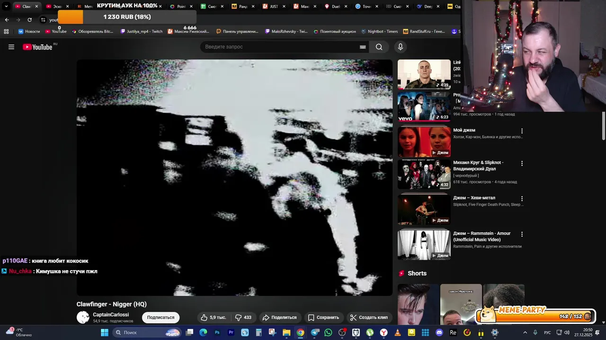Open options for Михаил Круг & Slipknot video
Viewport: 606px width, 340px height.
pyautogui.click(x=522, y=163)
